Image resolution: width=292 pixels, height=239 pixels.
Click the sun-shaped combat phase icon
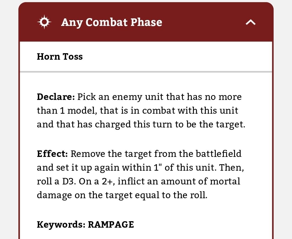click(x=44, y=22)
